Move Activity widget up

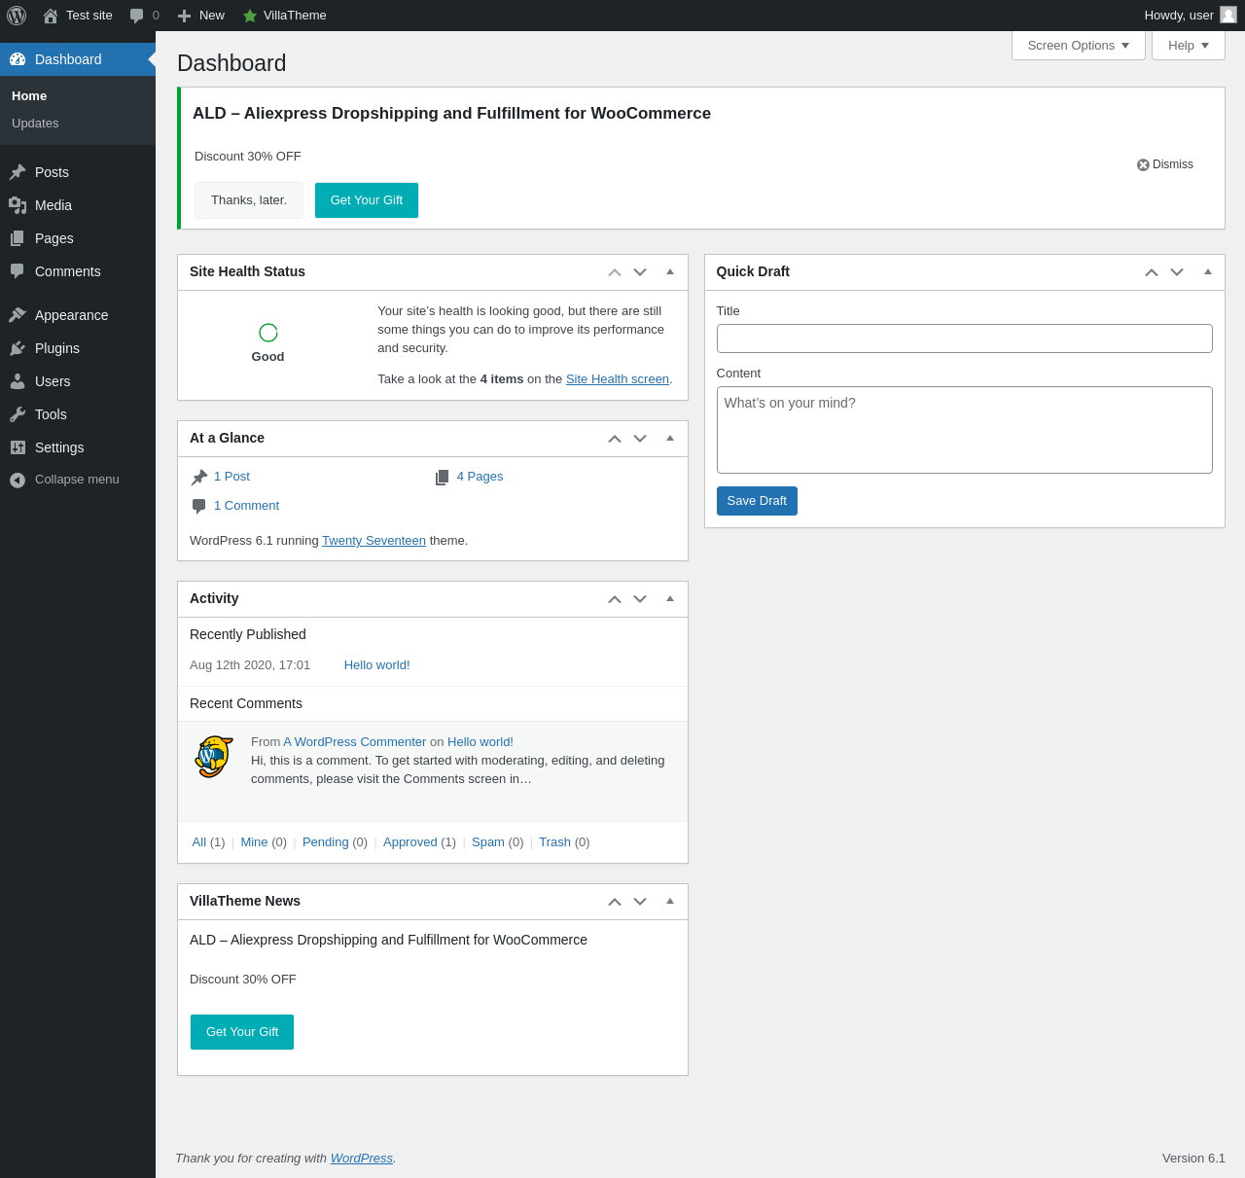(615, 599)
